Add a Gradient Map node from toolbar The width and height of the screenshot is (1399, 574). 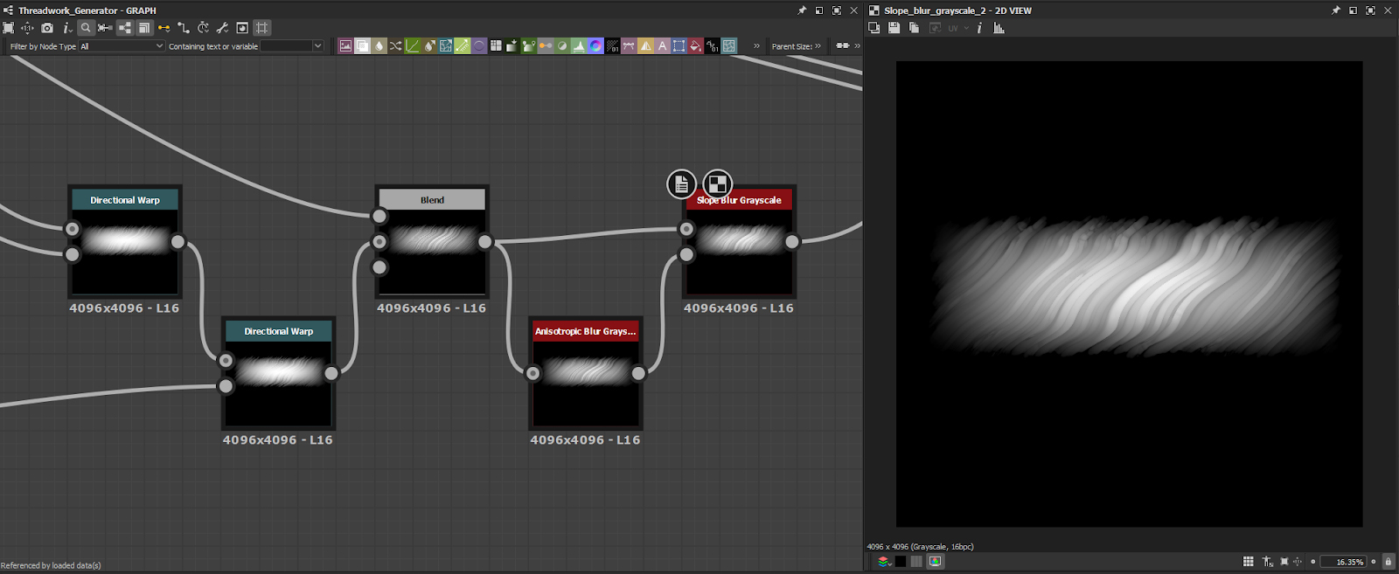[x=529, y=45]
